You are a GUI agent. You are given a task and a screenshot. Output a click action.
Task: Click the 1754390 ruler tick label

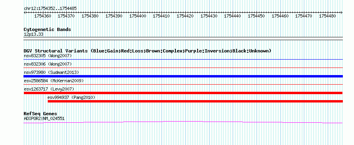coord(114,16)
